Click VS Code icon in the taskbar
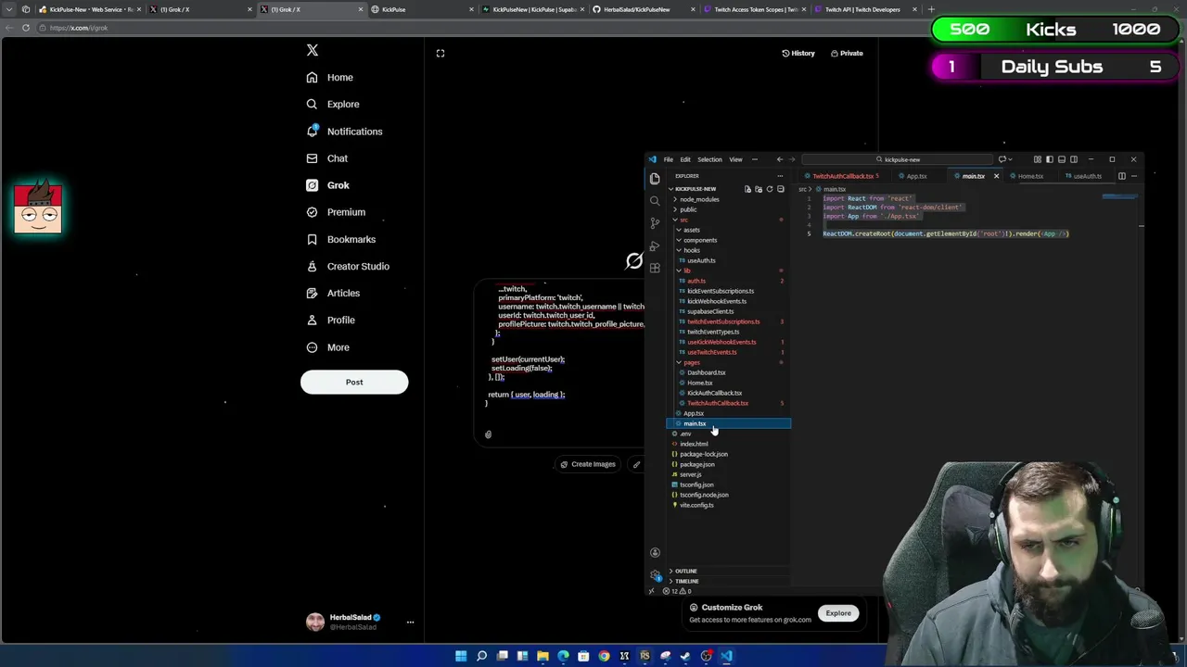The width and height of the screenshot is (1187, 667). click(726, 656)
